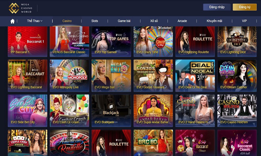Viewport: 261px width, 156px height.
Task: Go to Khuyến mãi promotions page
Action: pos(214,21)
